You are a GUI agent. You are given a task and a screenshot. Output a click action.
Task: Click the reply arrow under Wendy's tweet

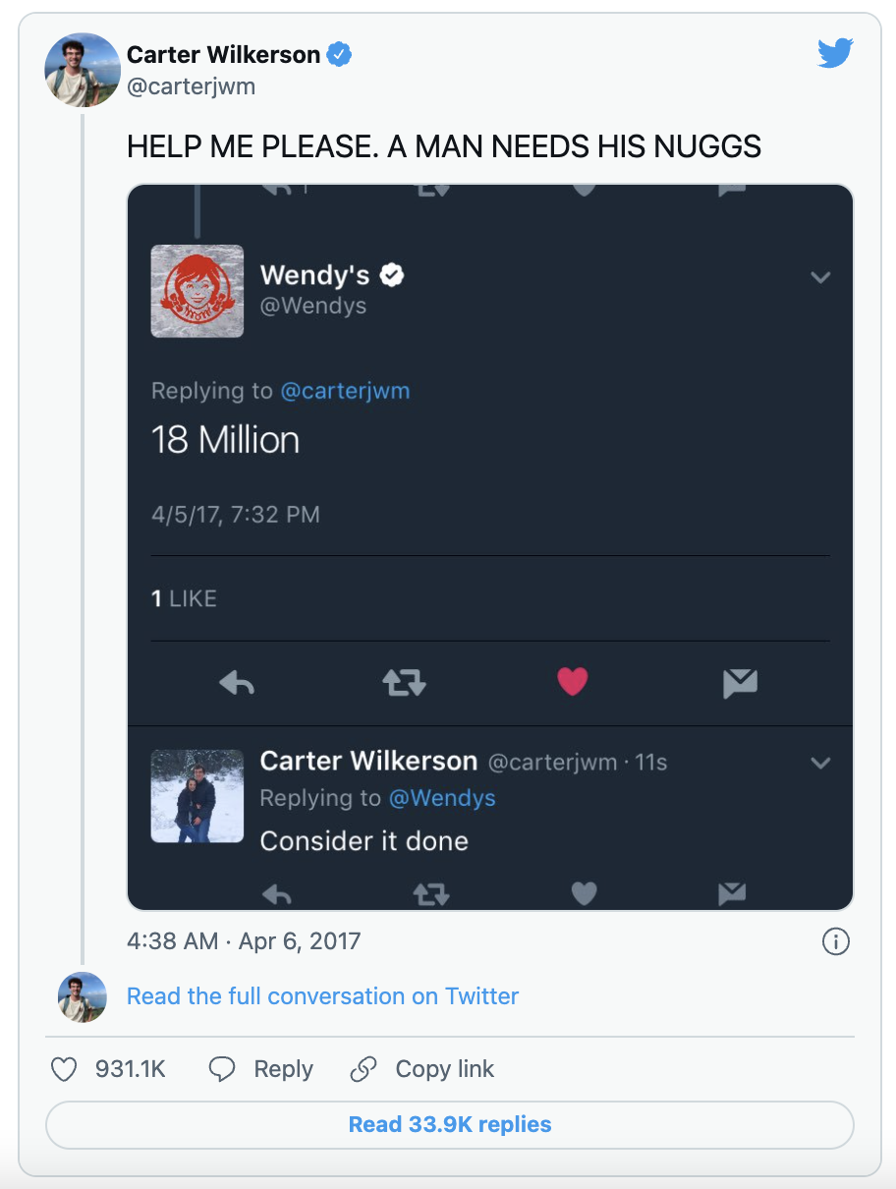click(x=237, y=682)
